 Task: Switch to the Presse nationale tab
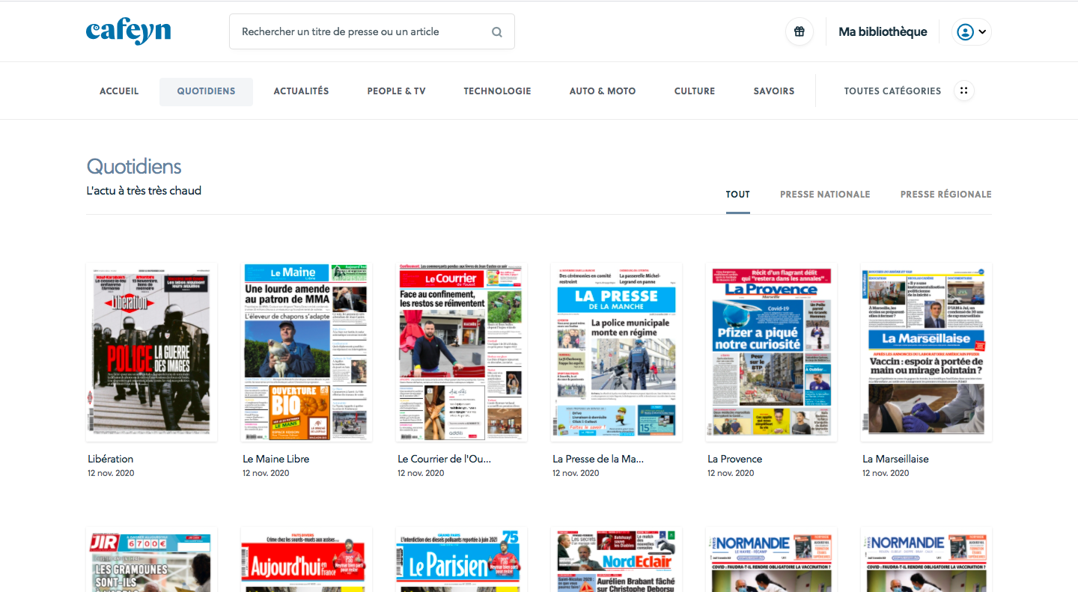(825, 195)
